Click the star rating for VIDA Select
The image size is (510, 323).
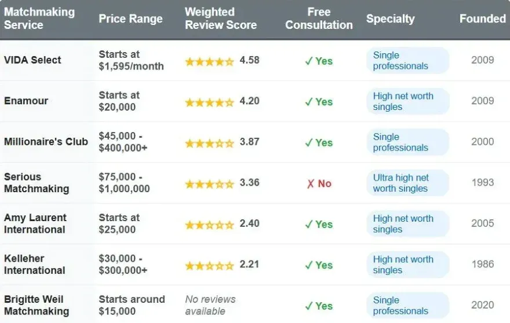(x=209, y=61)
